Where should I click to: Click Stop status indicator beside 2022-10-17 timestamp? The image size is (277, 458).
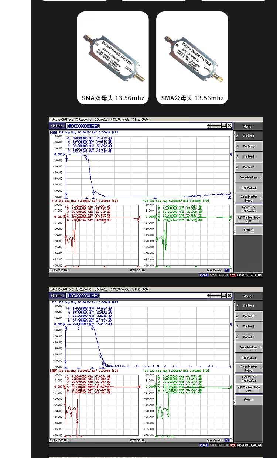coord(213,275)
